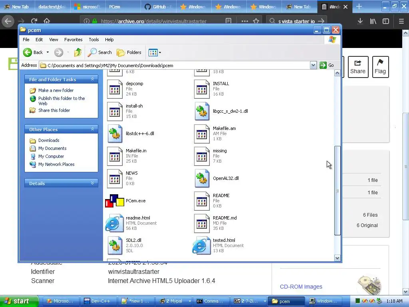Screen dimensions: 409x307
Task: Open My Computer in Other Places
Action: pos(51,156)
